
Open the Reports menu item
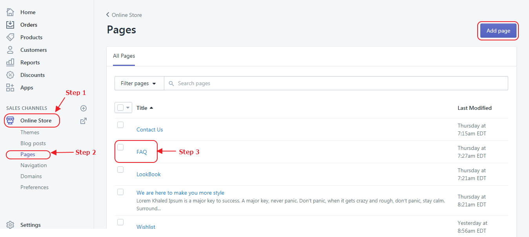[30, 62]
